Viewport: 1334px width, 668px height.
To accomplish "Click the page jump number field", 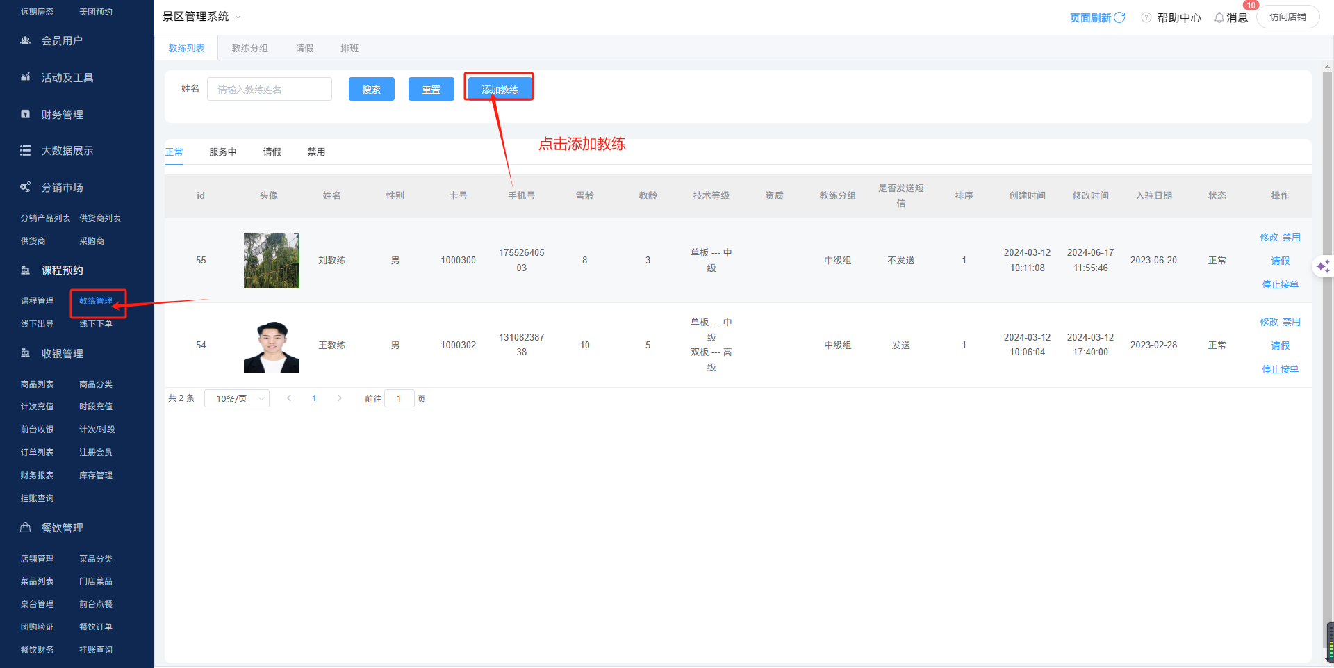I will (x=399, y=398).
